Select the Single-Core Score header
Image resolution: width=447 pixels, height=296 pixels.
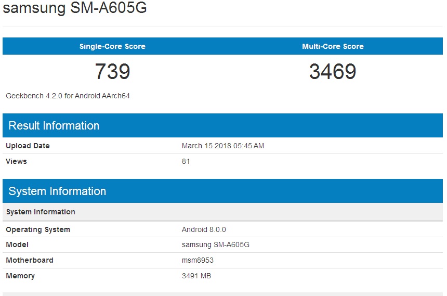tap(112, 46)
